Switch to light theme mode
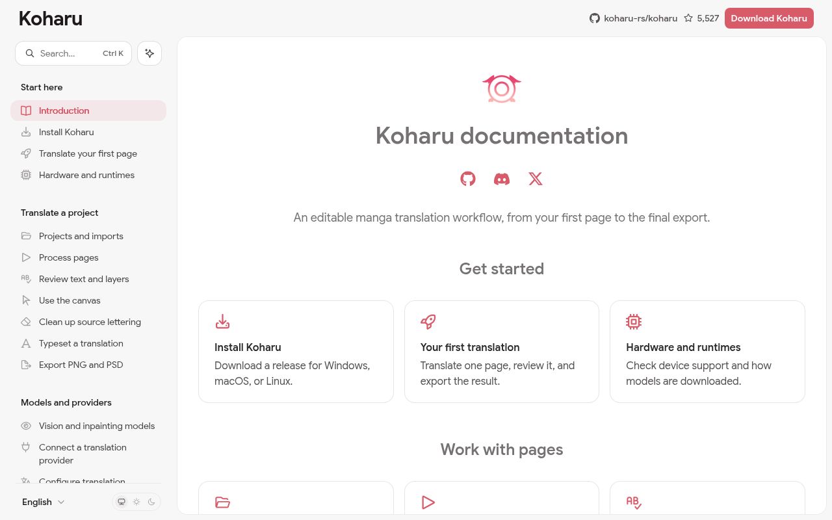Viewport: 832px width, 520px height. (x=136, y=502)
